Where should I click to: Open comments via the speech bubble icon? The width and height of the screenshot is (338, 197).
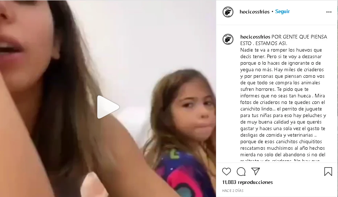241,172
